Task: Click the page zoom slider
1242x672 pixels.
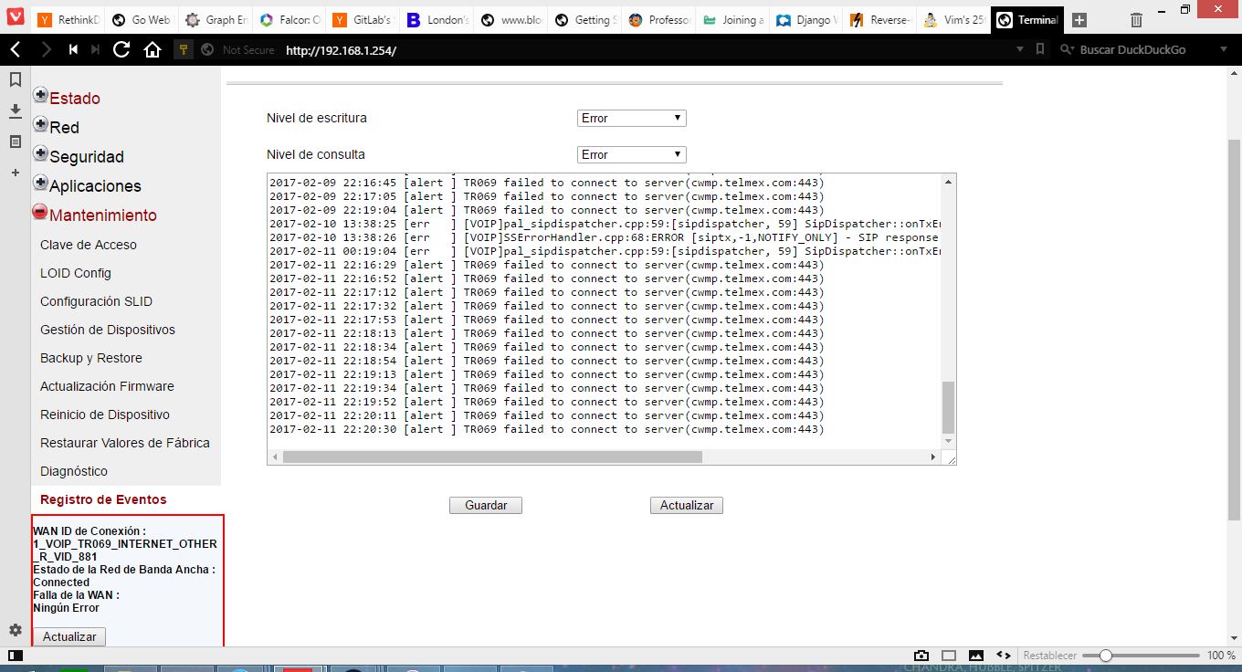Action: coord(1146,656)
